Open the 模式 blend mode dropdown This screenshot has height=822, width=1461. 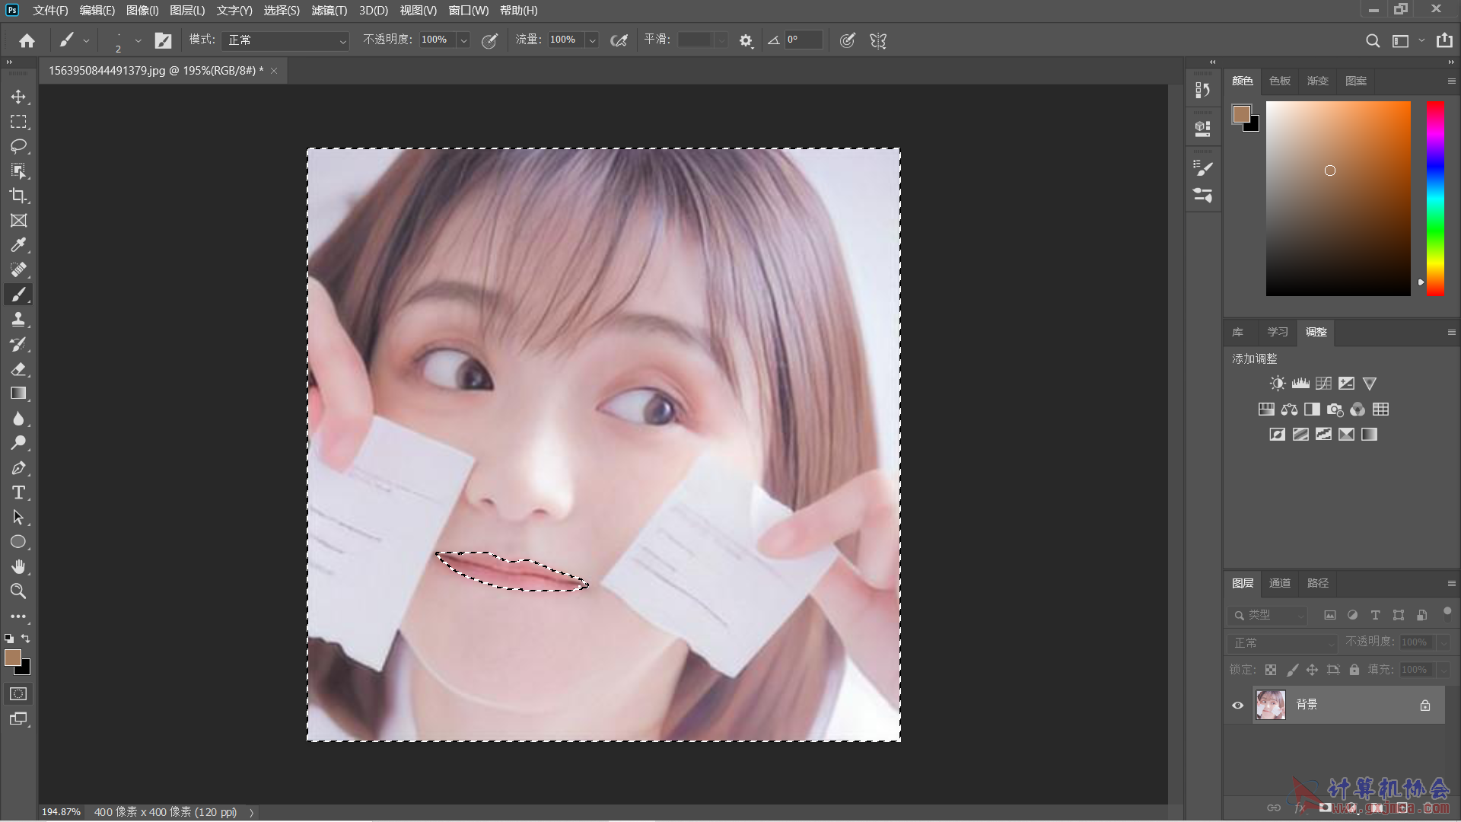[x=285, y=40]
